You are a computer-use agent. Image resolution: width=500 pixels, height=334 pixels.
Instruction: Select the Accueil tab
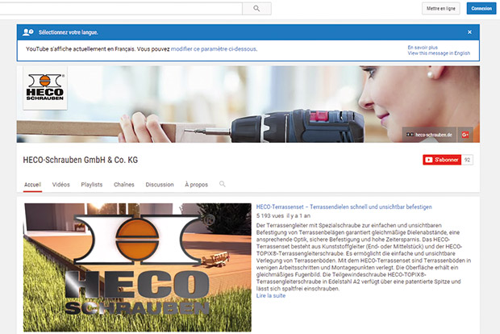coord(32,185)
